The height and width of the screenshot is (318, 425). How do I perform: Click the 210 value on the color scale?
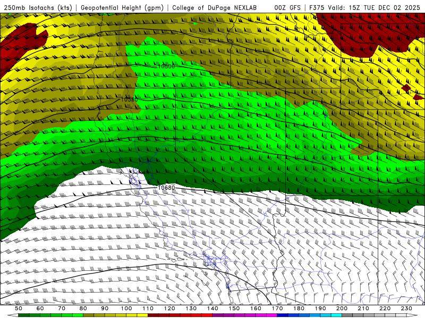pos(363,308)
